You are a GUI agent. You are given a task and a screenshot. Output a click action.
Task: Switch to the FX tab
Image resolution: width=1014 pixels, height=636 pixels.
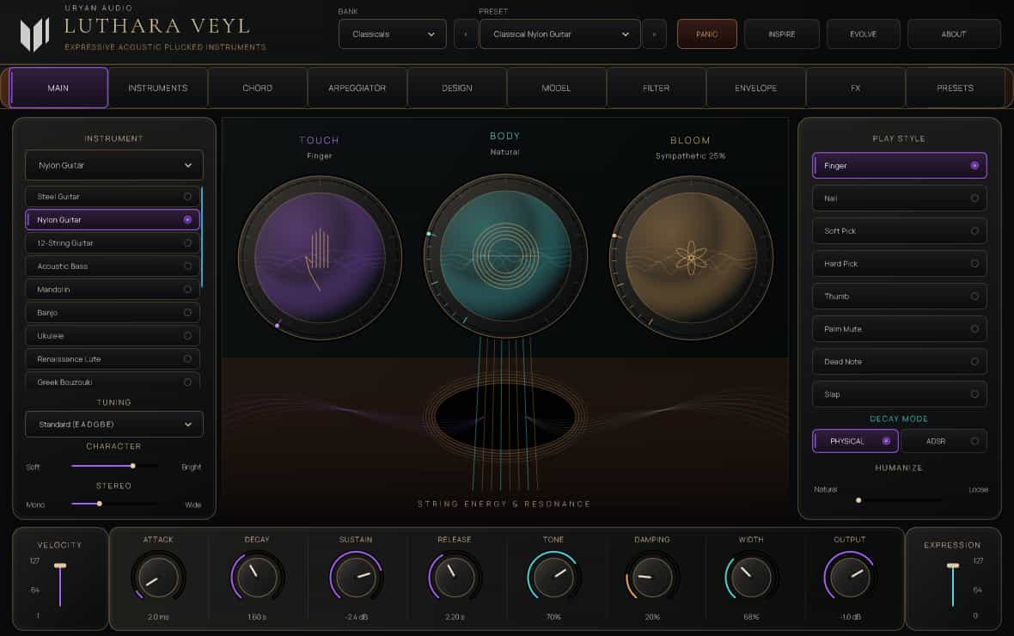855,88
